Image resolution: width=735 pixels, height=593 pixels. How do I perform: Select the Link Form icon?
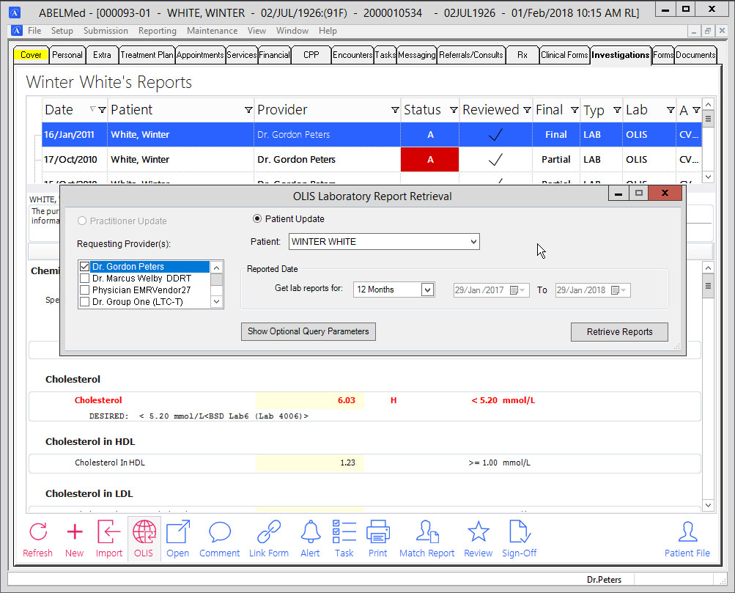click(268, 538)
